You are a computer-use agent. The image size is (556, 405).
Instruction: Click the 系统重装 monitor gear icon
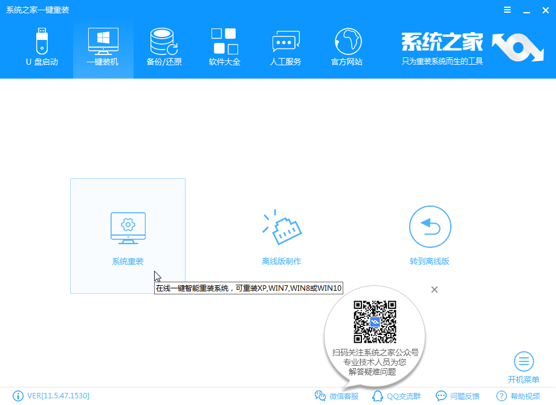(128, 228)
